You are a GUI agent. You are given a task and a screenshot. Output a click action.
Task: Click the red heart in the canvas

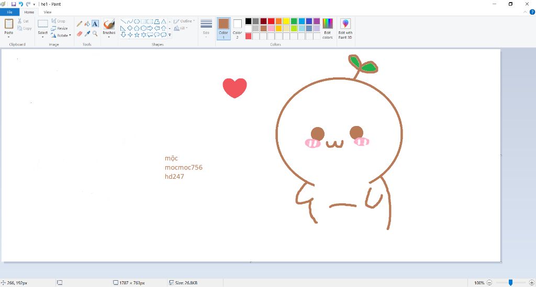click(235, 87)
